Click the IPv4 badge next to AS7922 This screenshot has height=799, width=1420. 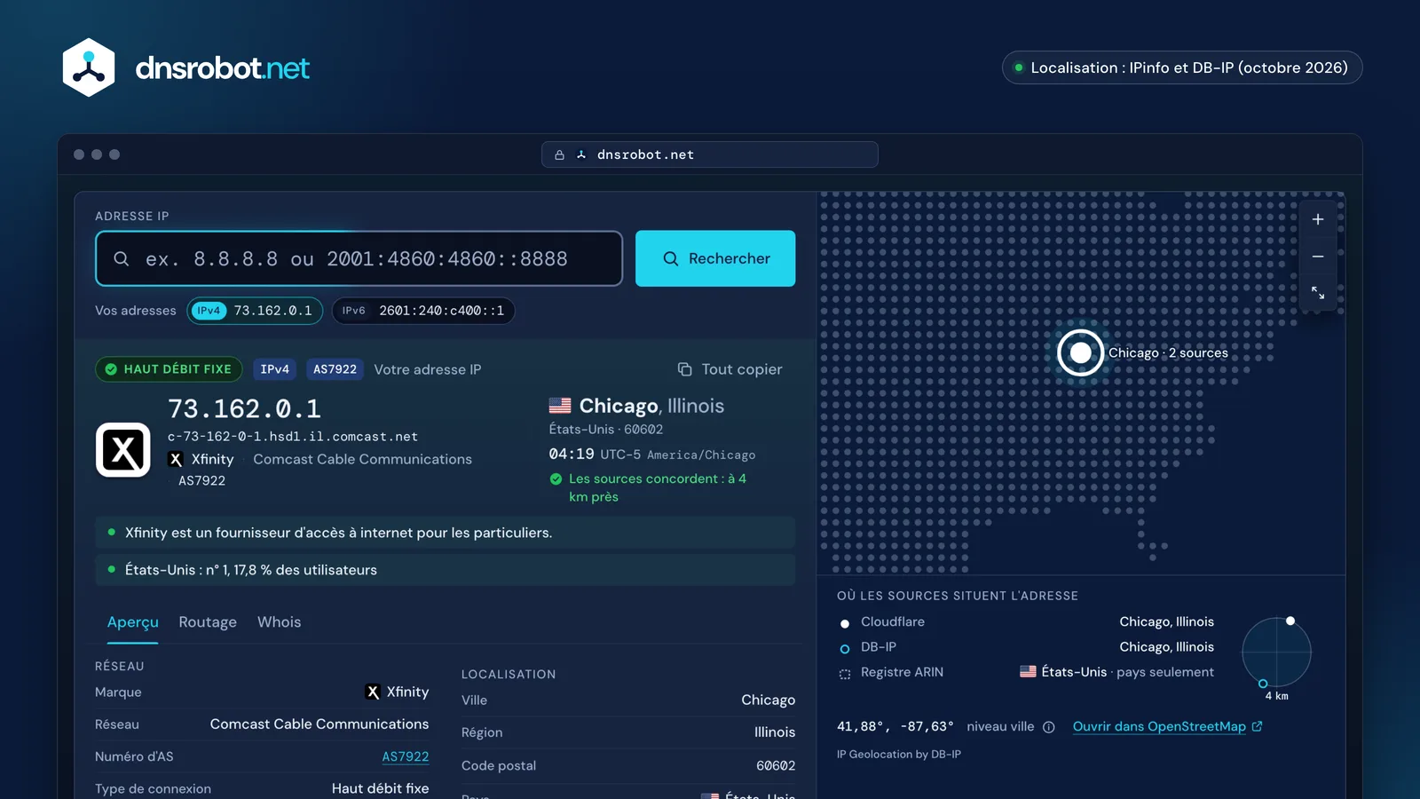(275, 369)
